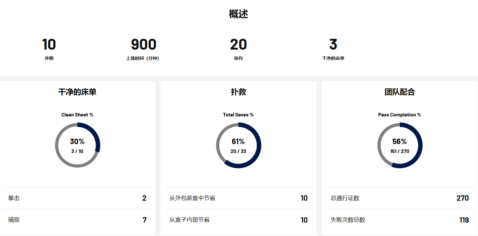
Task: Click the 保存 label under 20
Action: (238, 59)
